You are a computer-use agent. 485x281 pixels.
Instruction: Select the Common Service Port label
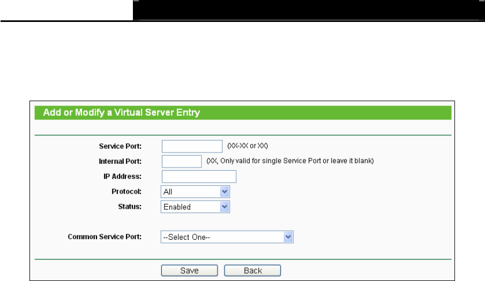click(105, 237)
